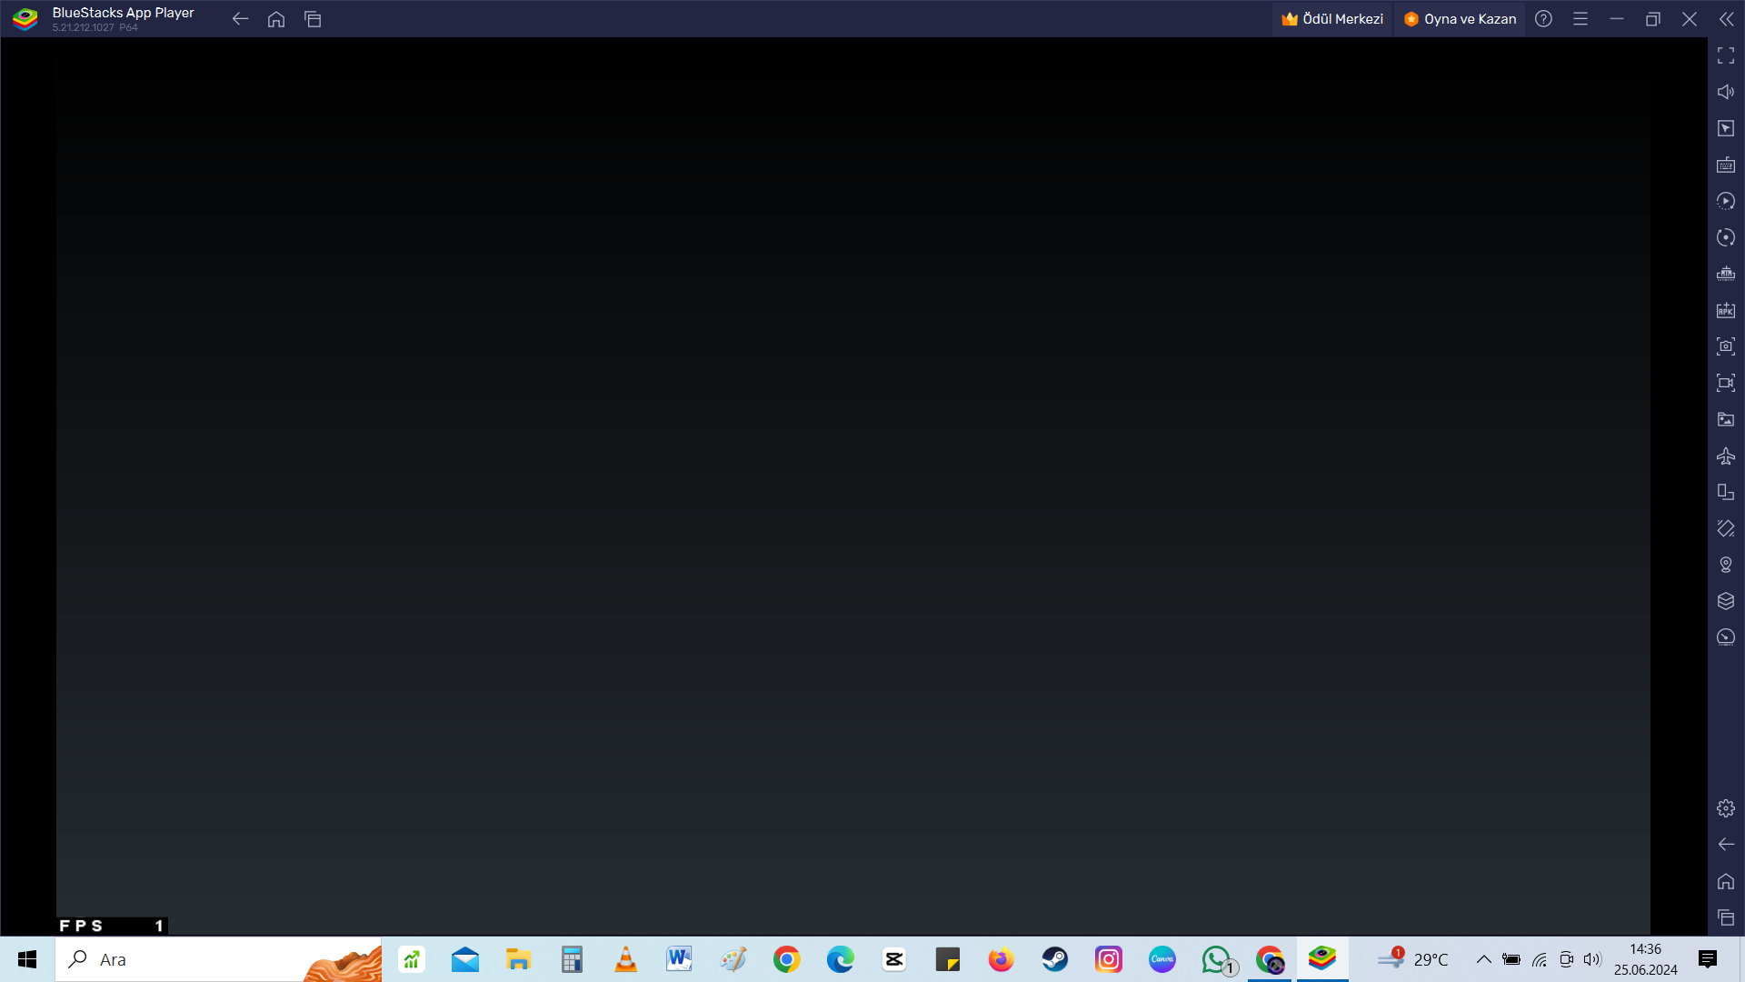Collapse the sidebar with the double chevron
This screenshot has height=982, width=1745.
pos(1725,19)
